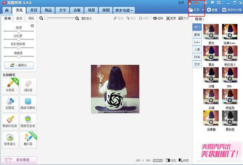The image size is (243, 165).
Task: Switch to the 边框 tab
Action: (77, 11)
